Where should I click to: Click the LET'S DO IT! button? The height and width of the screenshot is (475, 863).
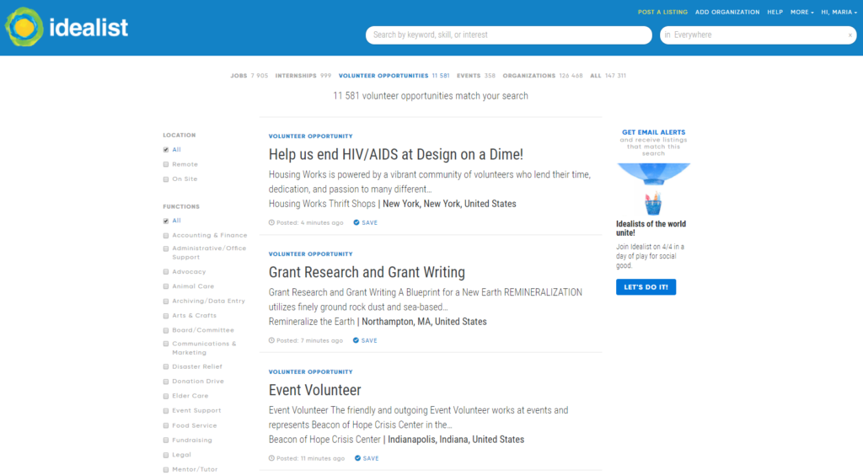tap(646, 287)
